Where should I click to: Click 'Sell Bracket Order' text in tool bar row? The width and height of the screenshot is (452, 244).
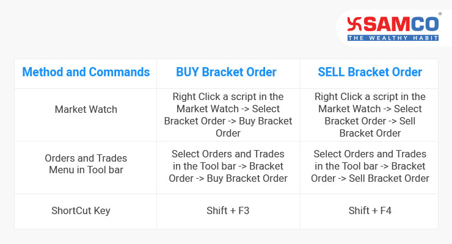389,179
